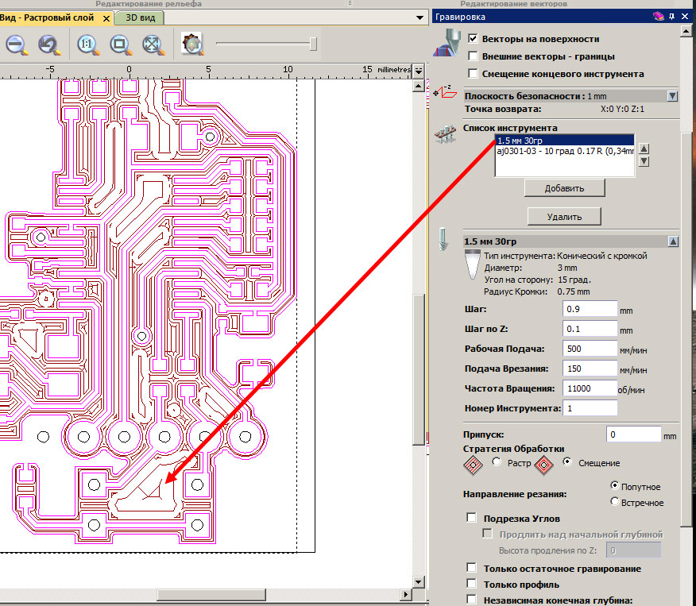
Task: Click the previous zoom view icon
Action: tap(48, 44)
